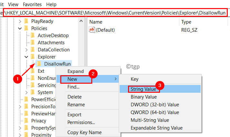Click the NonEnum folder icon
This screenshot has width=230, height=137.
(33, 78)
